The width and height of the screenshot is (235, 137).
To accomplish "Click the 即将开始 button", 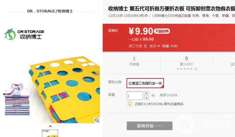I will [150, 126].
